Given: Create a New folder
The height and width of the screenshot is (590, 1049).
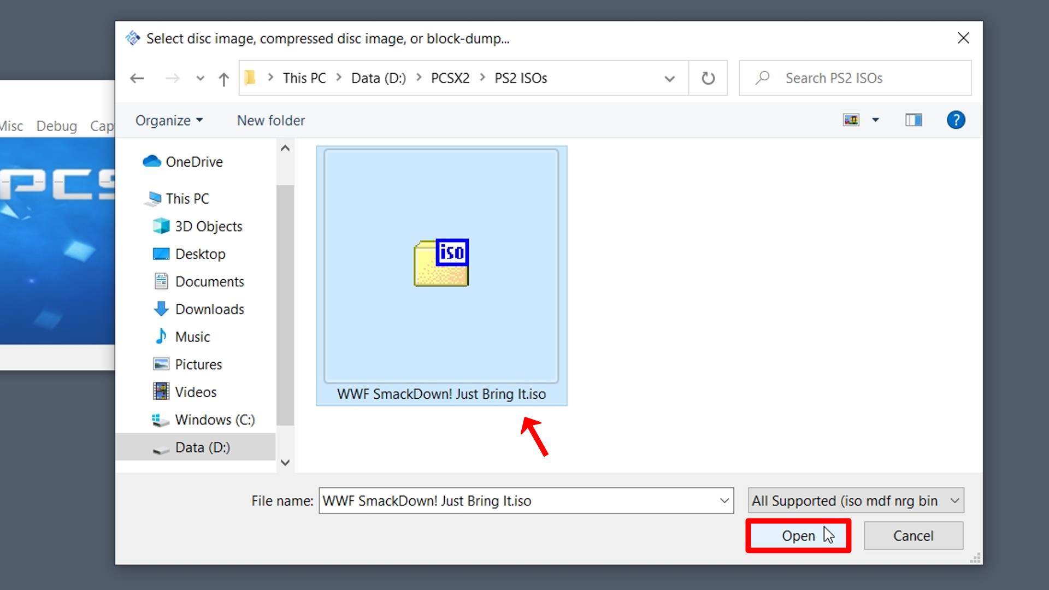Looking at the screenshot, I should tap(270, 120).
